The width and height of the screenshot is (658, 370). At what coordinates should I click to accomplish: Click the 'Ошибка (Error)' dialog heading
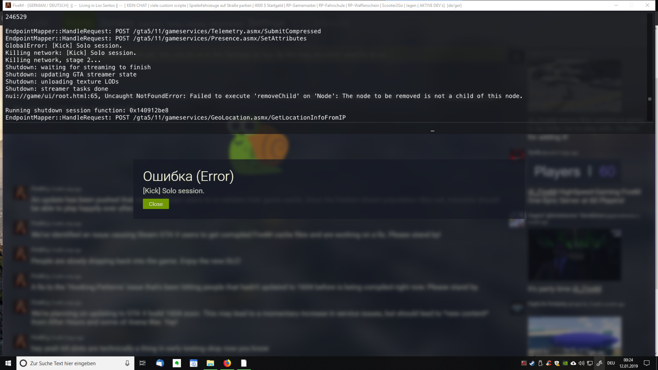point(188,176)
